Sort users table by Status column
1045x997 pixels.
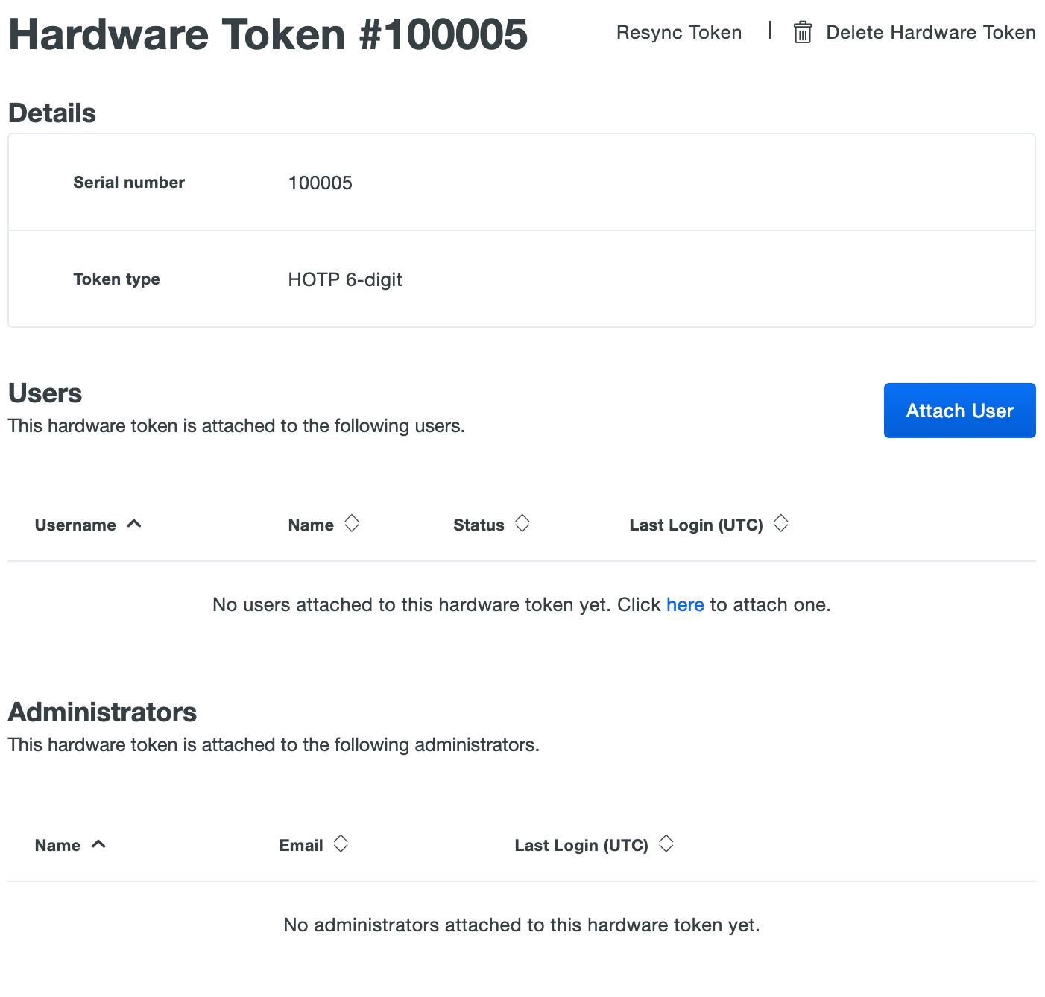pos(522,523)
